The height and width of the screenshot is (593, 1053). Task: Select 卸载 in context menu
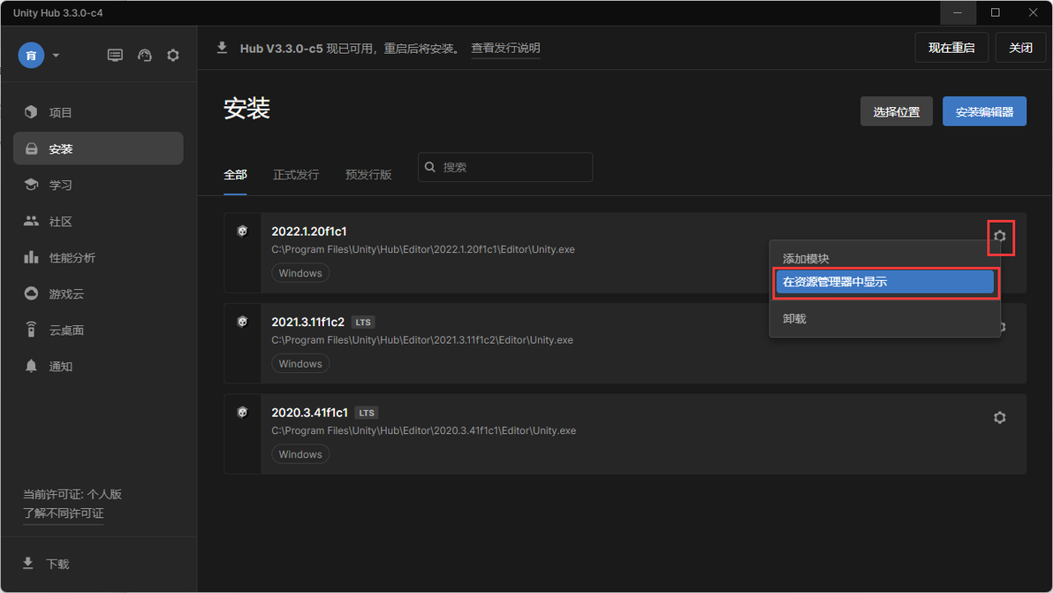point(884,319)
